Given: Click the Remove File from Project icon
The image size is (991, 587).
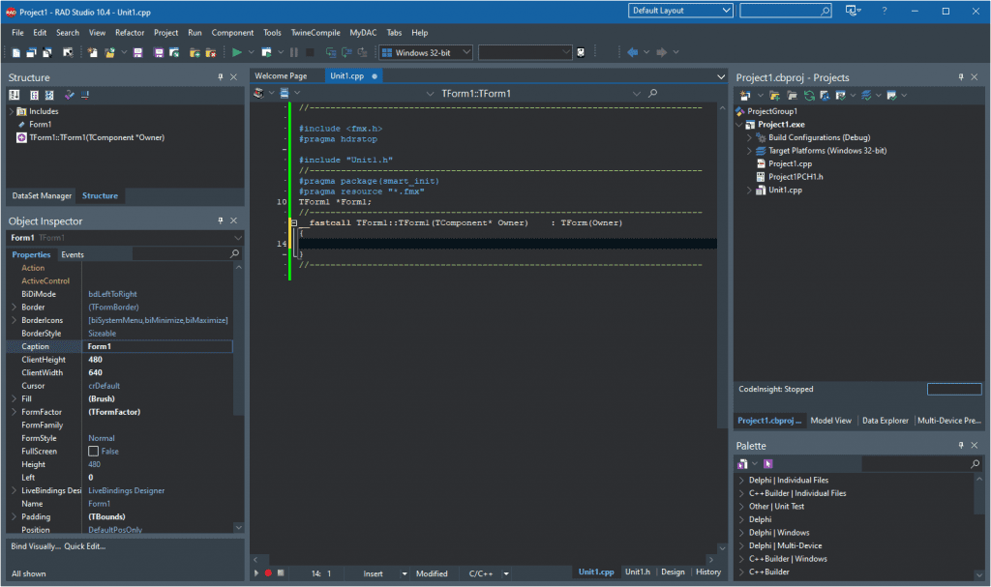Looking at the screenshot, I should [210, 52].
